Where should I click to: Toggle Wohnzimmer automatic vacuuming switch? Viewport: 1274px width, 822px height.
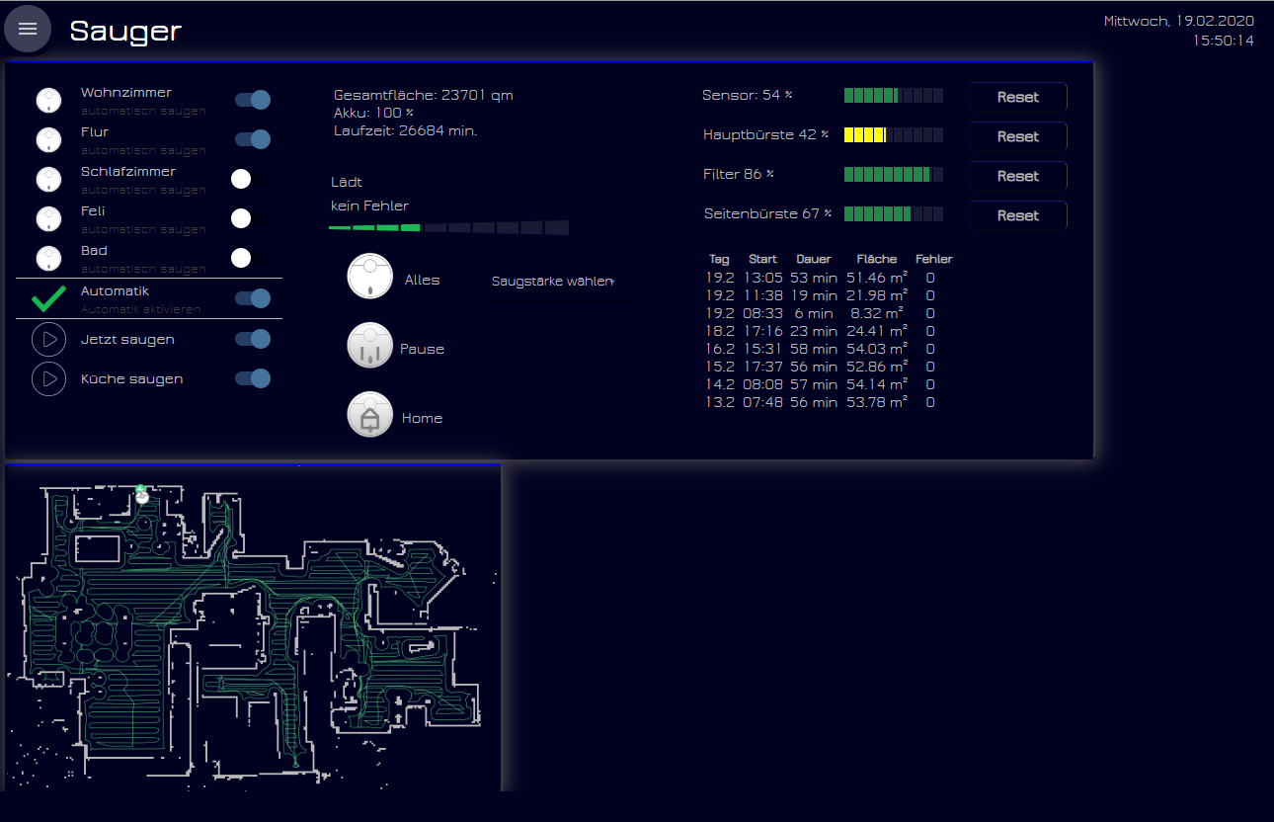point(252,100)
